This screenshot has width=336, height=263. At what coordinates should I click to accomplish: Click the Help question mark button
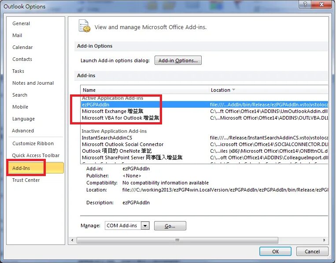click(x=305, y=4)
